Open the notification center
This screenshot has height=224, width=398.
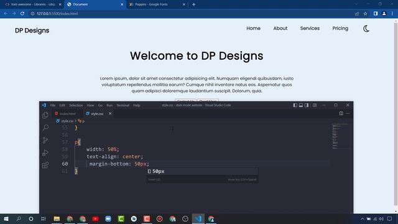[x=390, y=218]
